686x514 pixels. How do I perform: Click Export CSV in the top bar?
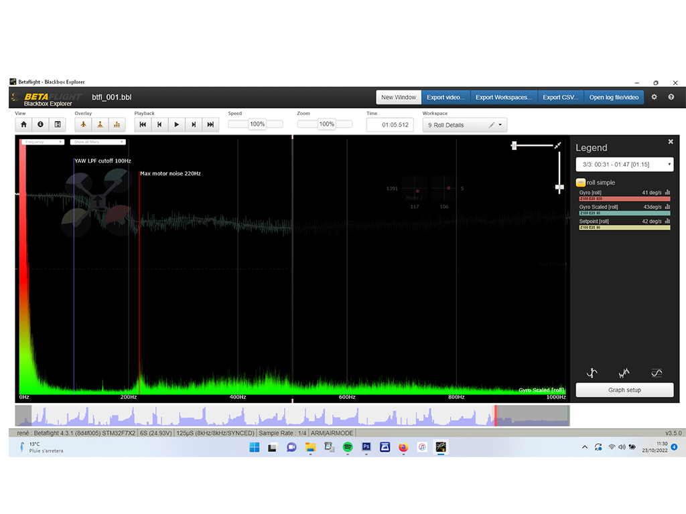click(x=560, y=97)
